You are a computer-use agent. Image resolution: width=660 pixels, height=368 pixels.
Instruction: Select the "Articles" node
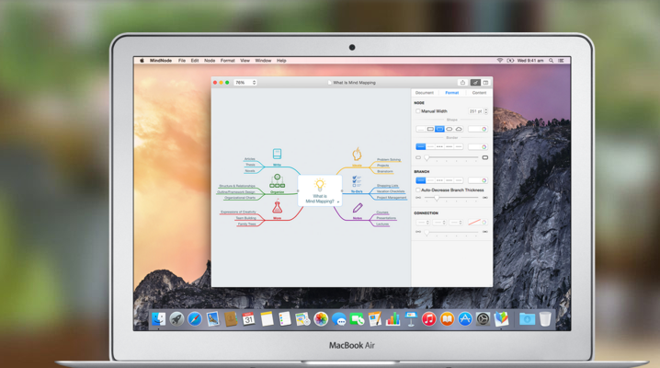point(250,159)
